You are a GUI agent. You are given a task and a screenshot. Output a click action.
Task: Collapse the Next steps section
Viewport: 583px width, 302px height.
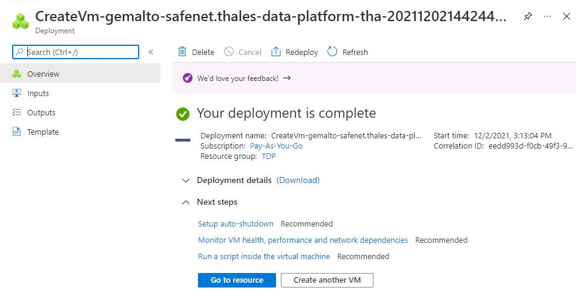(185, 202)
